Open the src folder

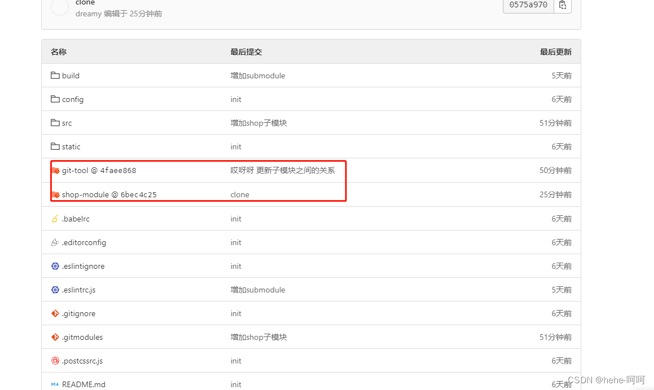[67, 123]
